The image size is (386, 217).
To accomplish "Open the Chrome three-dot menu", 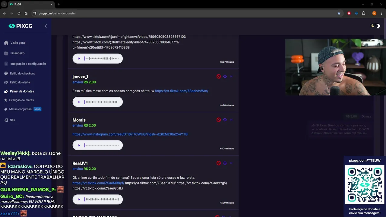I will tap(381, 13).
